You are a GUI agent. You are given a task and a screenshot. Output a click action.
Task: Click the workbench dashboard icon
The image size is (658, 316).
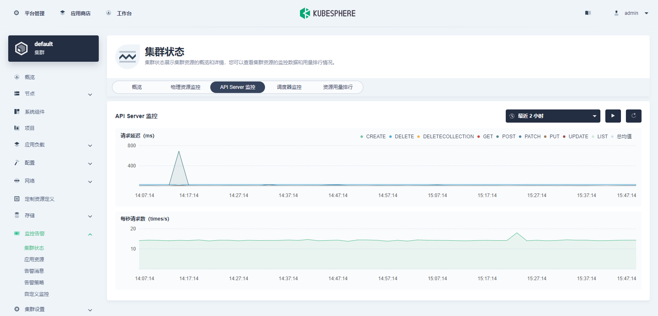(109, 13)
